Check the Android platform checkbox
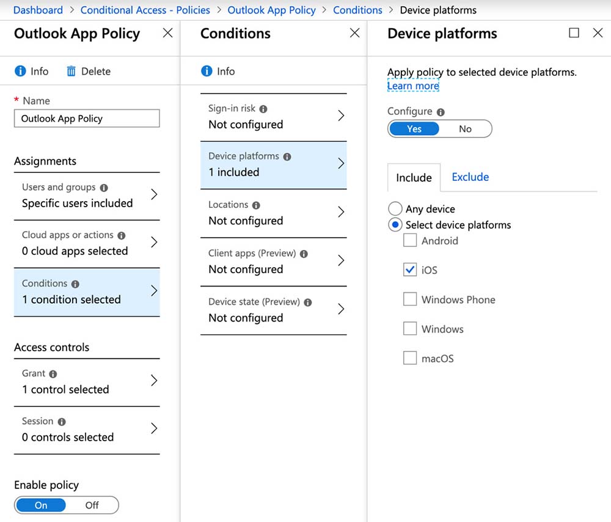This screenshot has width=611, height=522. pyautogui.click(x=410, y=241)
